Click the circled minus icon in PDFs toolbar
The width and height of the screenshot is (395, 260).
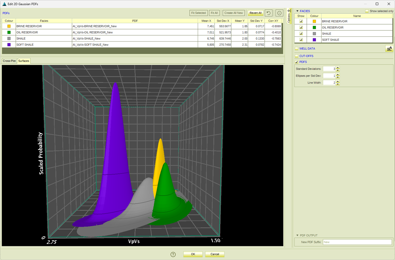(x=279, y=13)
